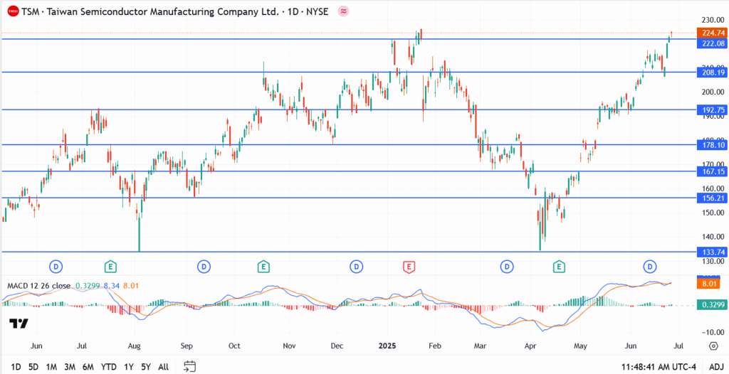Viewport: 729px width, 374px height.
Task: Select the YTD time range
Action: coord(108,367)
